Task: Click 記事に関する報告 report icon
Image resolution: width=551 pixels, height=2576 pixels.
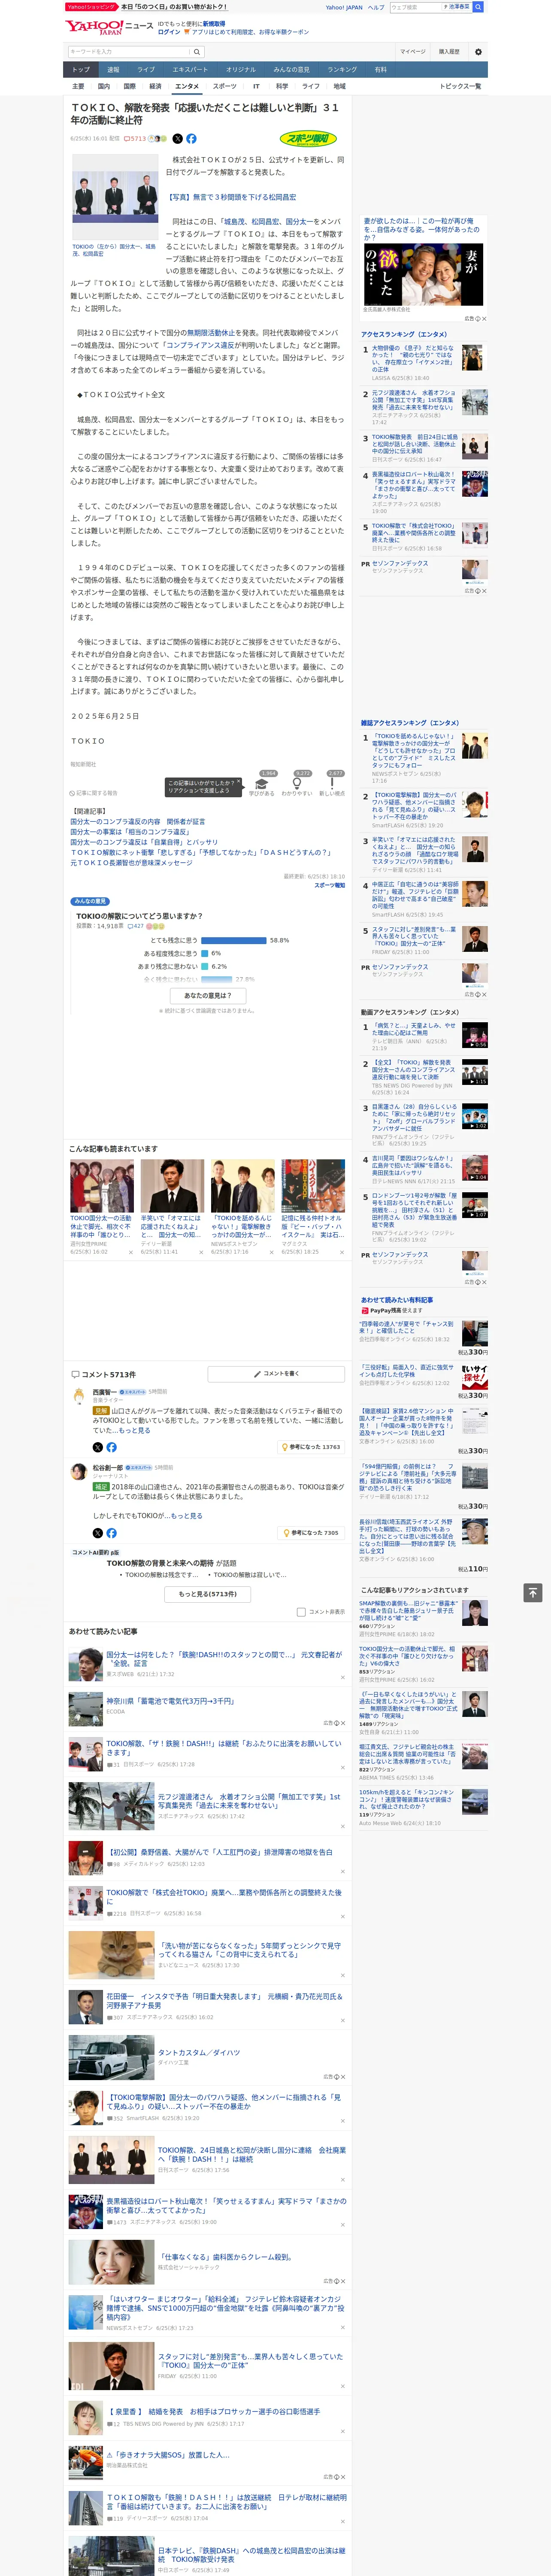Action: [x=95, y=792]
